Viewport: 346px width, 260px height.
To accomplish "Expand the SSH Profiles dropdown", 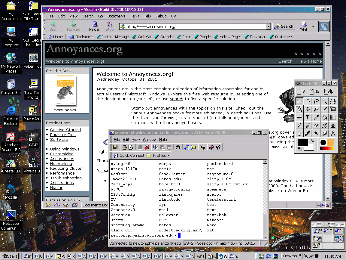I will tap(168, 155).
